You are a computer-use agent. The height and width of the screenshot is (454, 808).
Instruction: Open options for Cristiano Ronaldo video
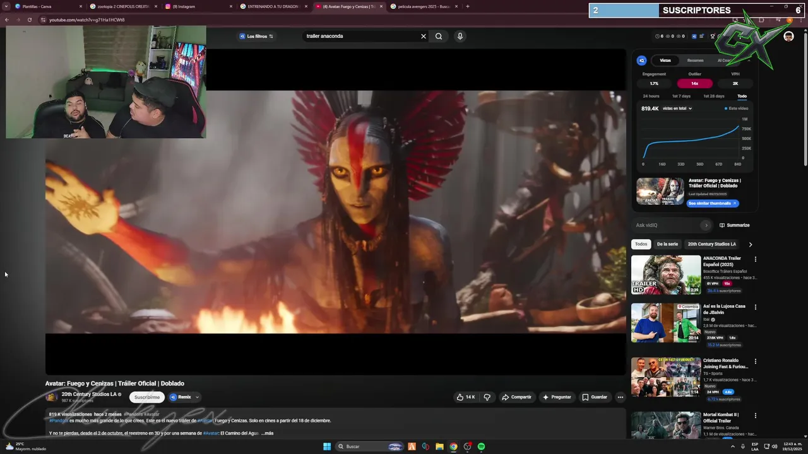755,361
